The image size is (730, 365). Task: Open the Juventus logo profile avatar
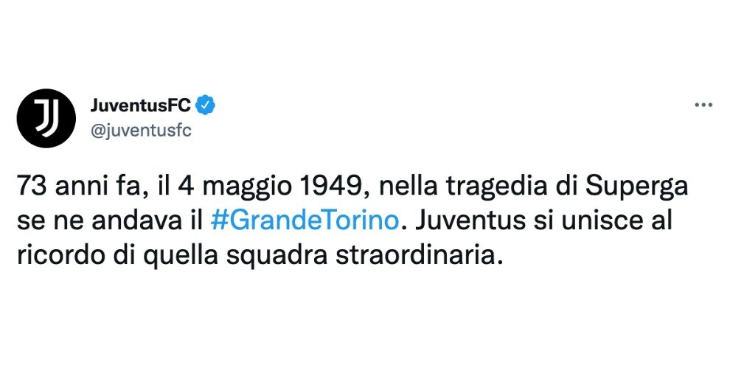click(x=46, y=118)
